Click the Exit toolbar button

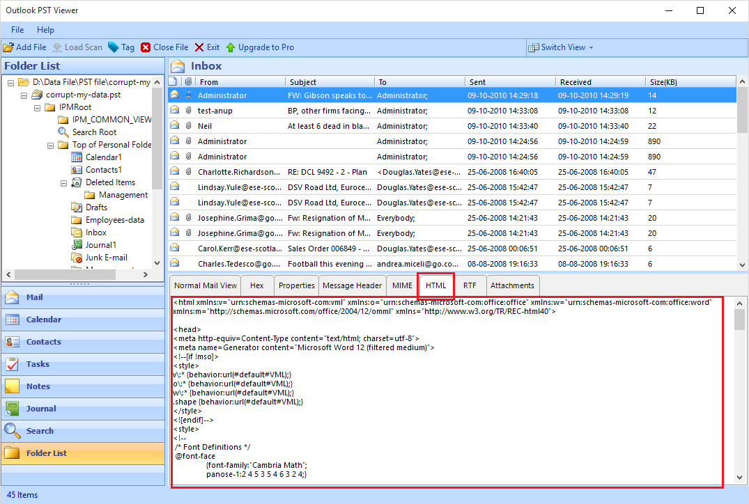[207, 47]
